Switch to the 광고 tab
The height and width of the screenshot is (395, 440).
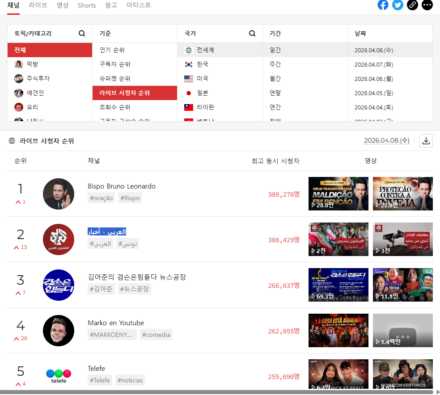[x=111, y=5]
